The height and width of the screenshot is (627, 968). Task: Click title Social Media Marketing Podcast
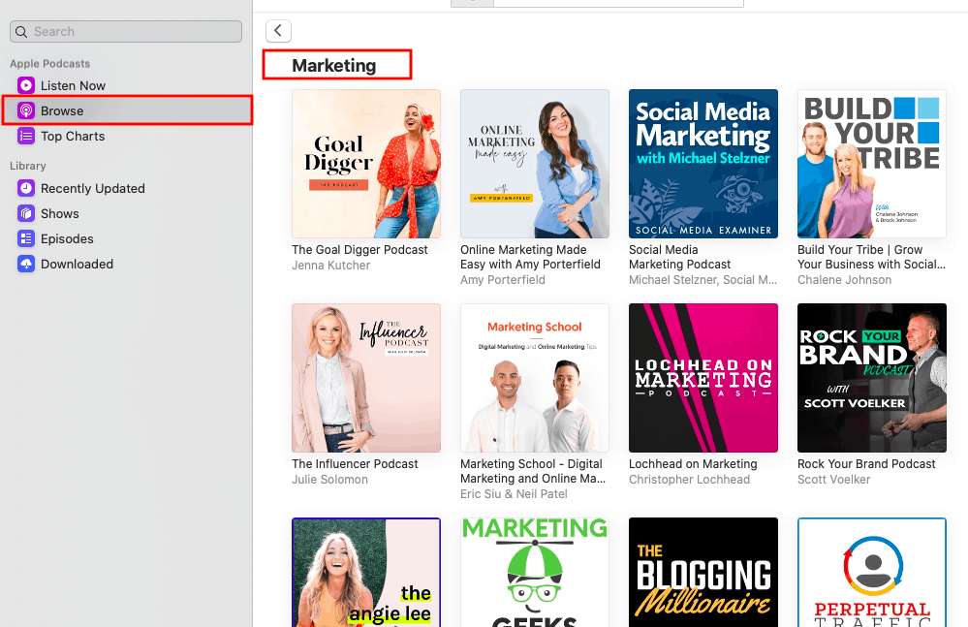click(x=679, y=257)
